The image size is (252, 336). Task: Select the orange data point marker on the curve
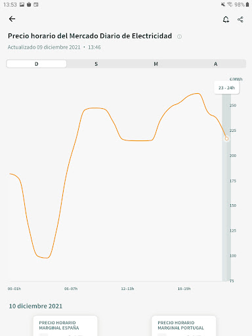(x=226, y=138)
